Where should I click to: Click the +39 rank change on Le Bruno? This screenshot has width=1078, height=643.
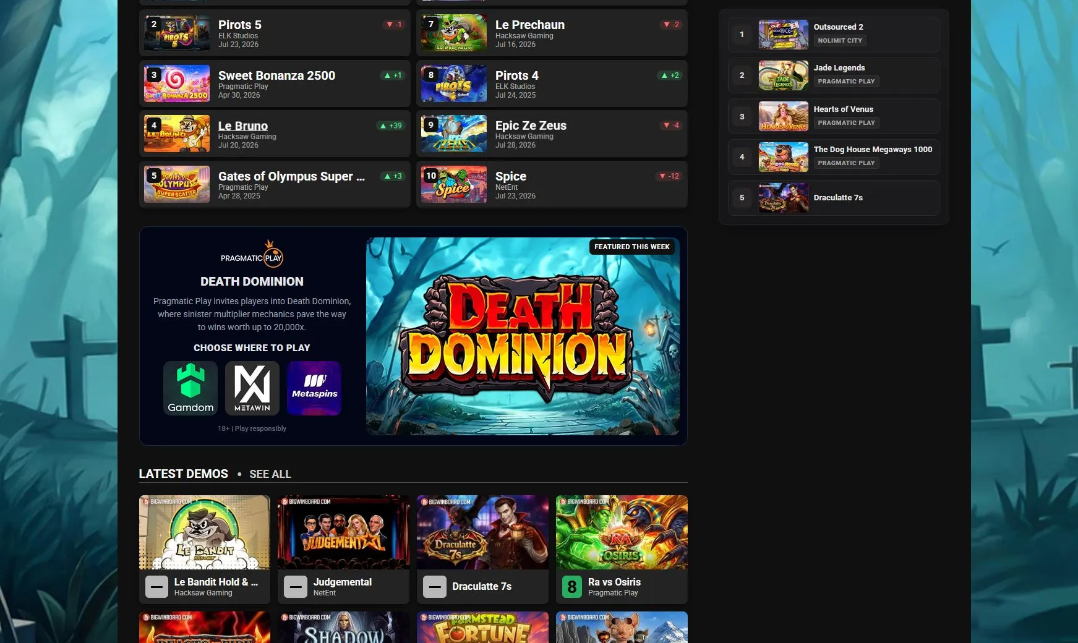[x=391, y=126]
